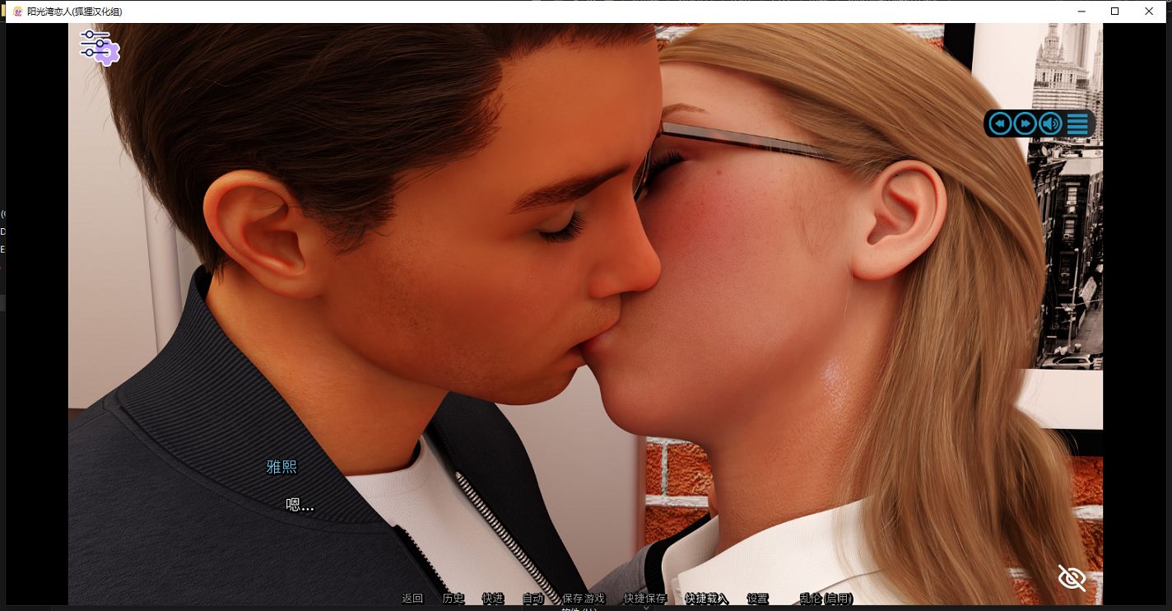Maximize the game window
Viewport: 1172px width, 611px height.
1114,12
